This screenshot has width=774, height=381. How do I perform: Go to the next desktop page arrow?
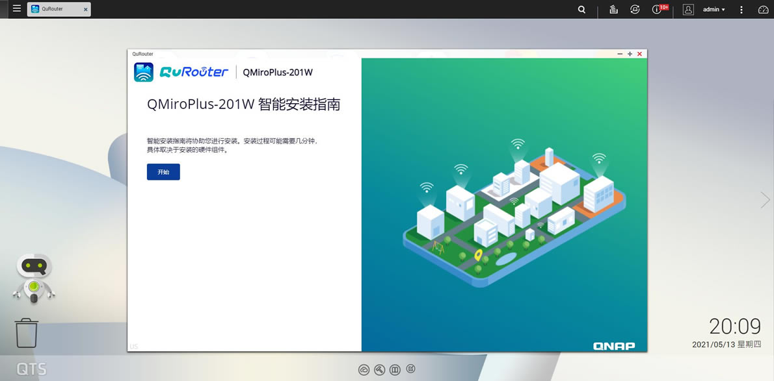(x=765, y=200)
